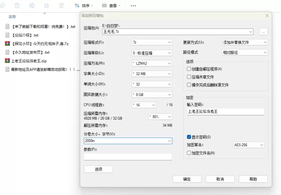Uncheck the 显示密码 checkbox
Image resolution: width=281 pixels, height=195 pixels.
coord(189,137)
